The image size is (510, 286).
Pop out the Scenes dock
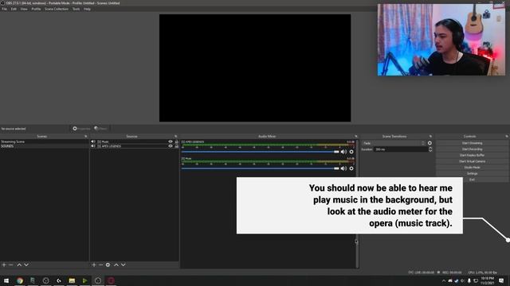pos(86,137)
